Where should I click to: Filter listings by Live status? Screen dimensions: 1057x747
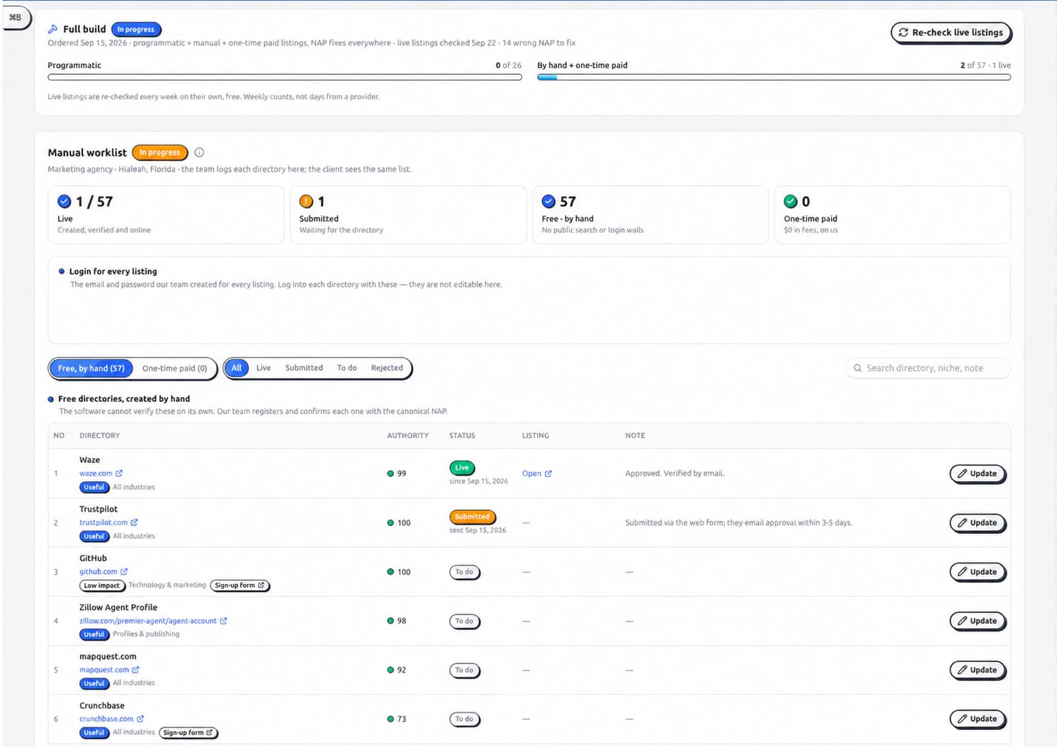(x=264, y=368)
